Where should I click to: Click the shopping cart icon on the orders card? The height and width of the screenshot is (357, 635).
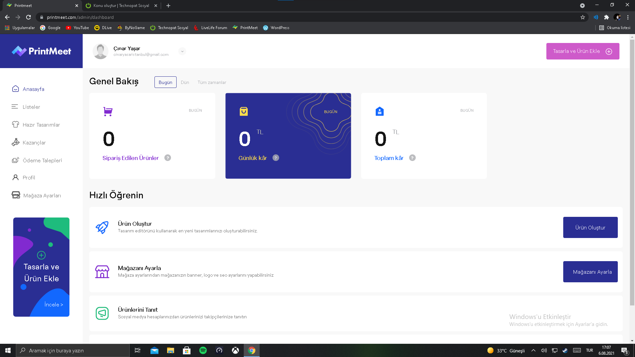point(108,111)
